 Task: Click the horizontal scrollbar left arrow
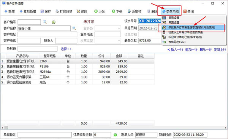click(2, 128)
